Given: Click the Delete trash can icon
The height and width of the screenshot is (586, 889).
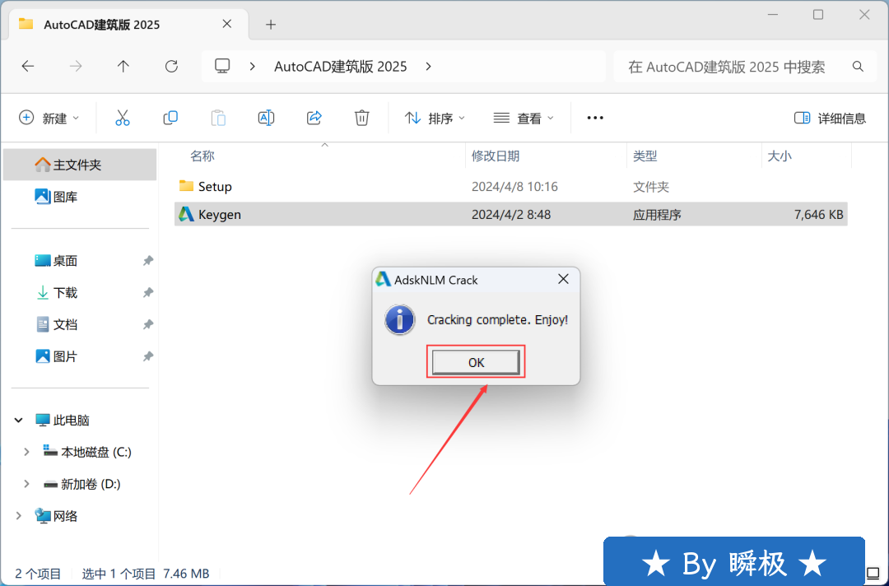Looking at the screenshot, I should [361, 118].
